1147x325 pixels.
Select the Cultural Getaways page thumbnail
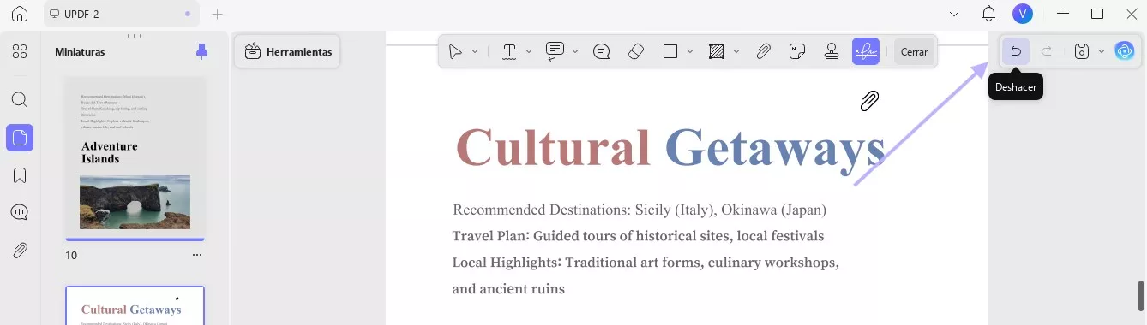[135, 306]
